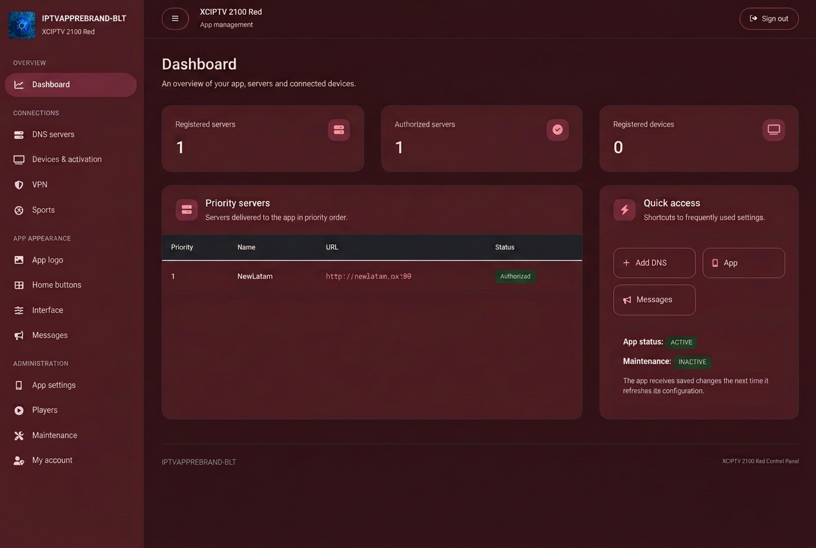
Task: Open the Add DNS shortcut
Action: click(x=655, y=263)
